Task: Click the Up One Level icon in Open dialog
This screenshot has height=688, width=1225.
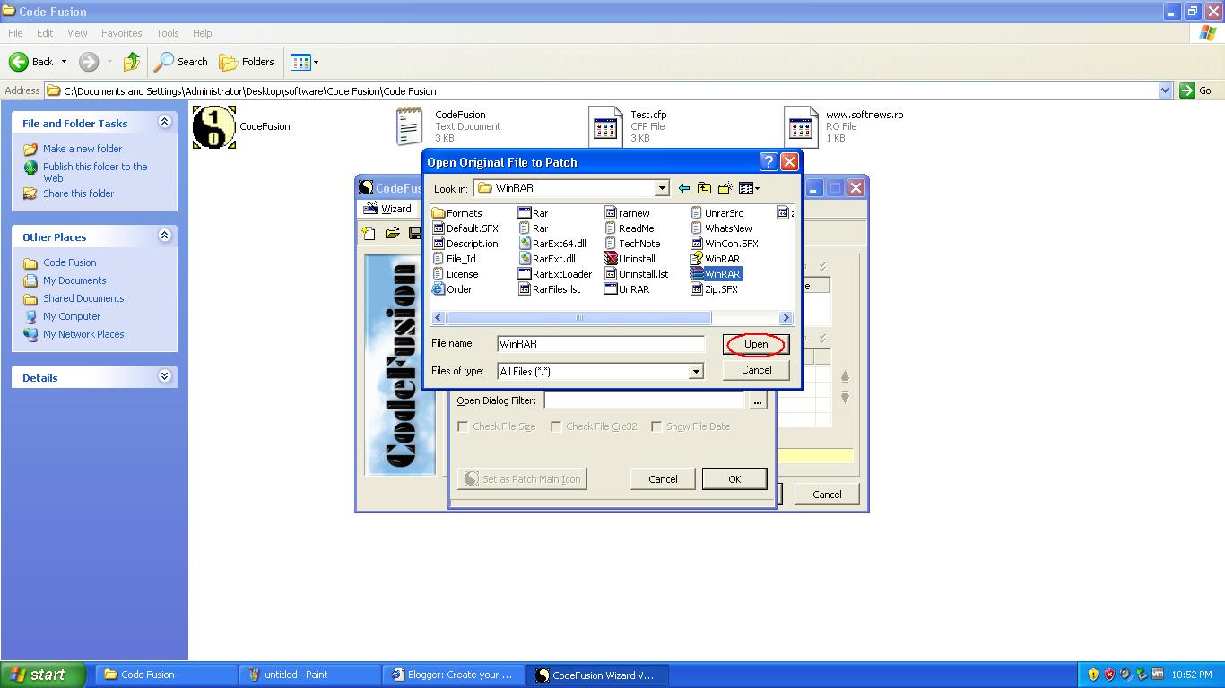Action: (x=704, y=188)
